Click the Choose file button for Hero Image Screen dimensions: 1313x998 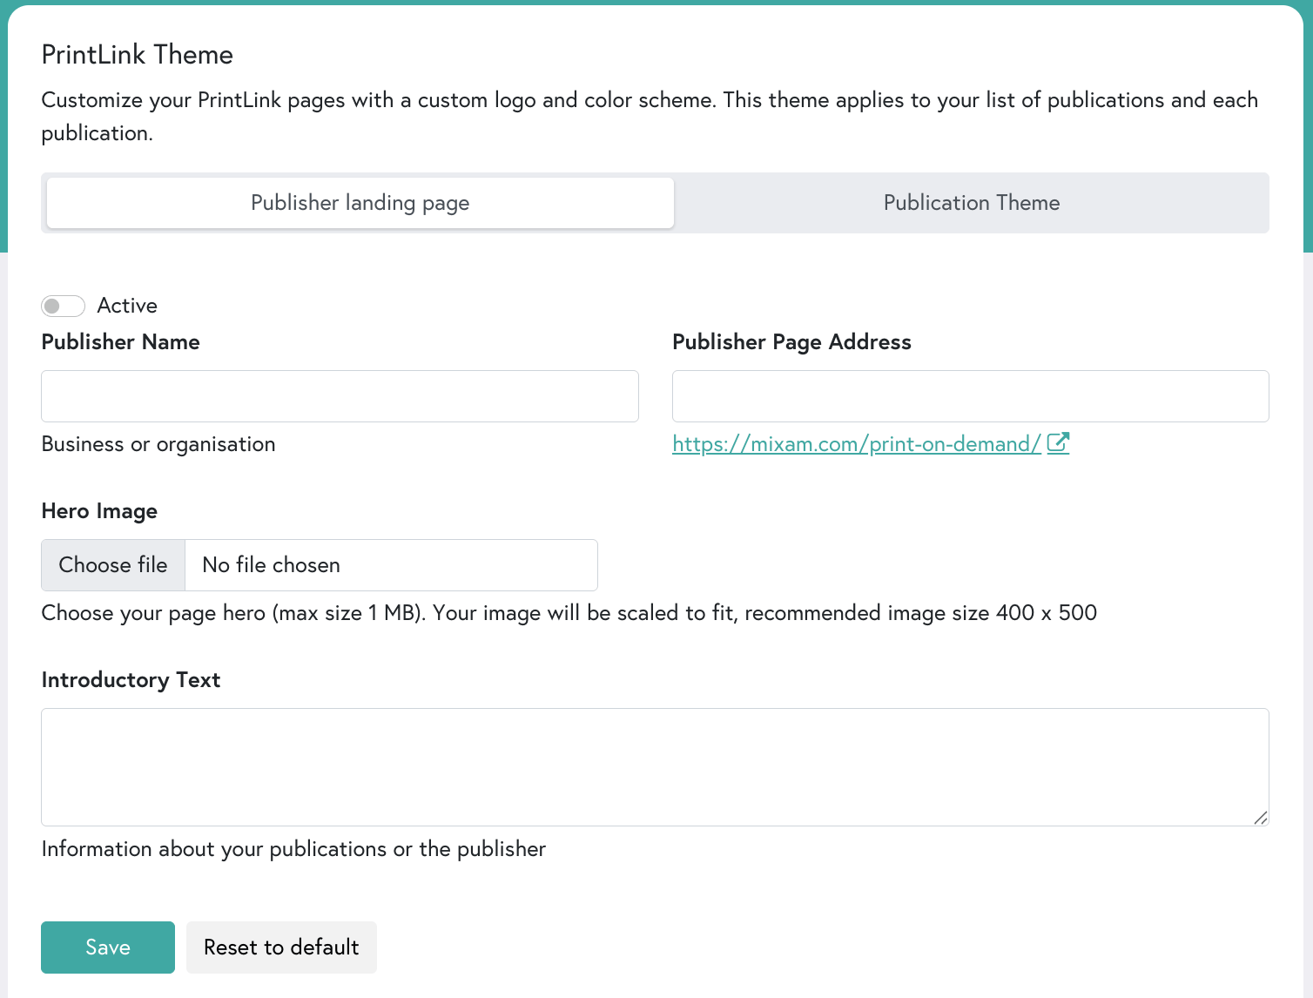(x=112, y=564)
